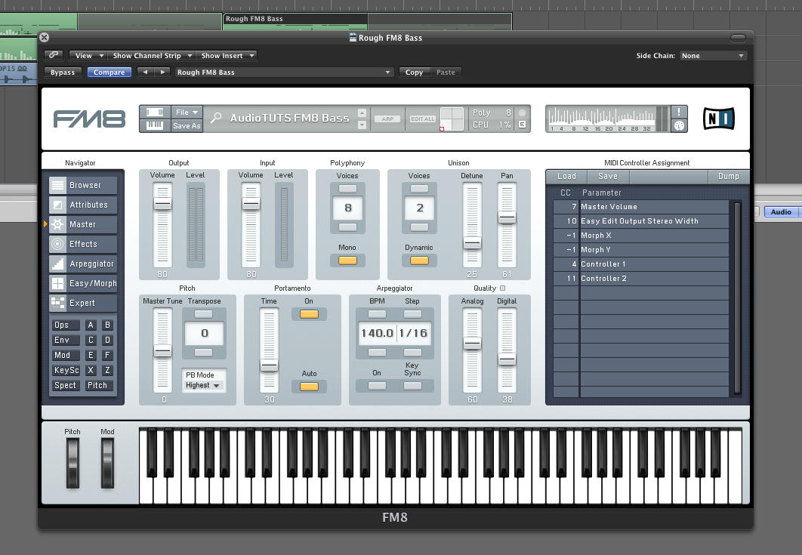The image size is (802, 555).
Task: Click small round icon next to Poly 8
Action: click(x=523, y=113)
